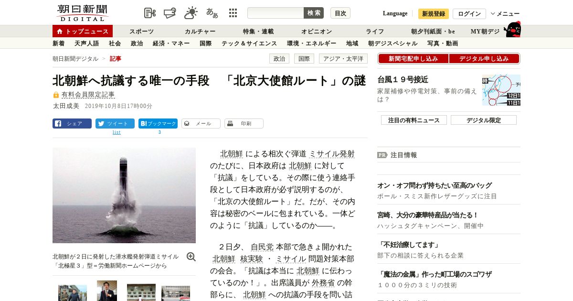Select the オピニオン tab
573x301 pixels.
(317, 32)
